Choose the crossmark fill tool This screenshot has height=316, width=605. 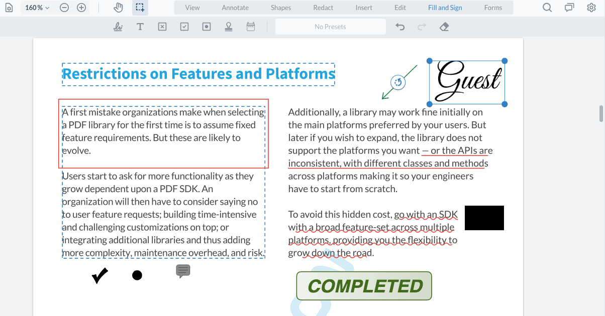(x=162, y=26)
